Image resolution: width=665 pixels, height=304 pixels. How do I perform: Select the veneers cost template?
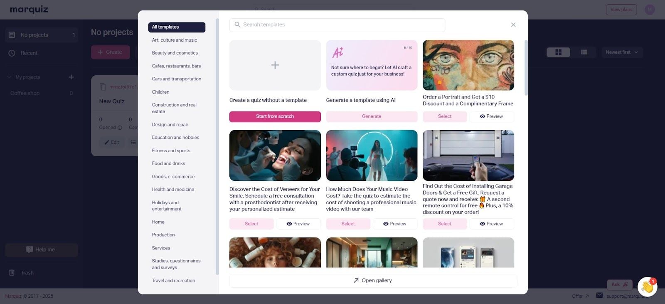[x=251, y=224]
